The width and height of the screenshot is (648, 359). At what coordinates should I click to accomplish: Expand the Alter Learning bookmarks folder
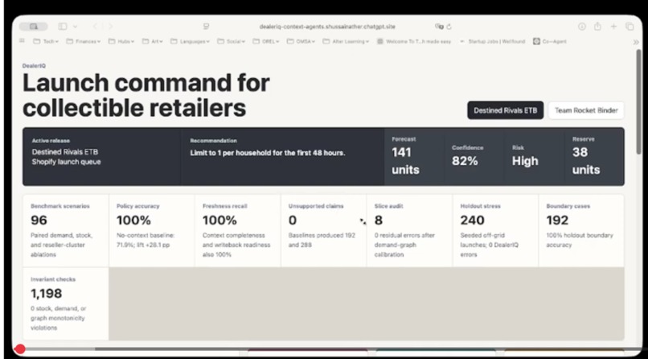click(346, 41)
